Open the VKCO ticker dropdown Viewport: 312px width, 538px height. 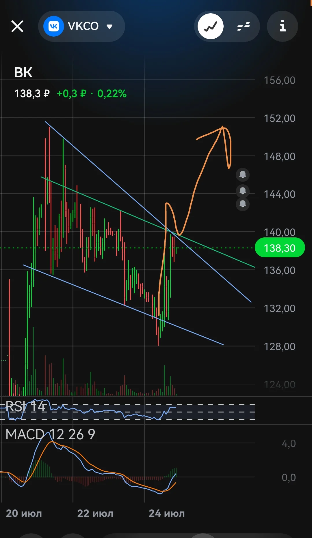pos(81,26)
